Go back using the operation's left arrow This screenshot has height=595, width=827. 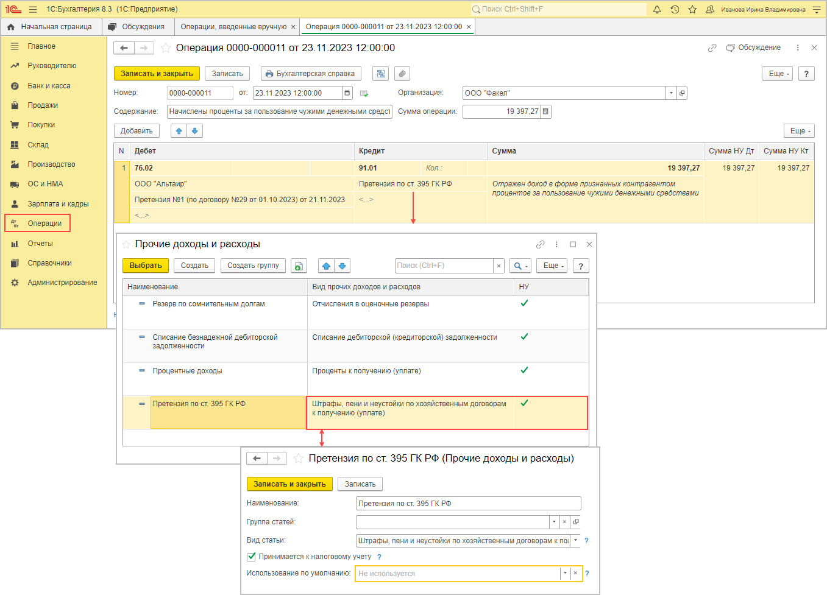[x=124, y=48]
